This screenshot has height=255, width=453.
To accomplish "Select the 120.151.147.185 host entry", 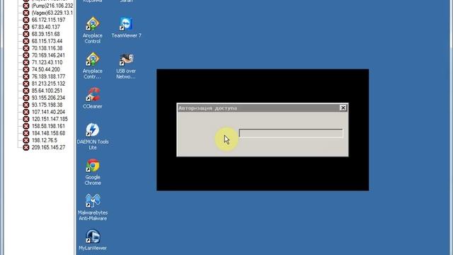I will pos(50,119).
